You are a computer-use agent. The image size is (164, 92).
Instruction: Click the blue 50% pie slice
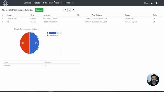click(x=34, y=43)
